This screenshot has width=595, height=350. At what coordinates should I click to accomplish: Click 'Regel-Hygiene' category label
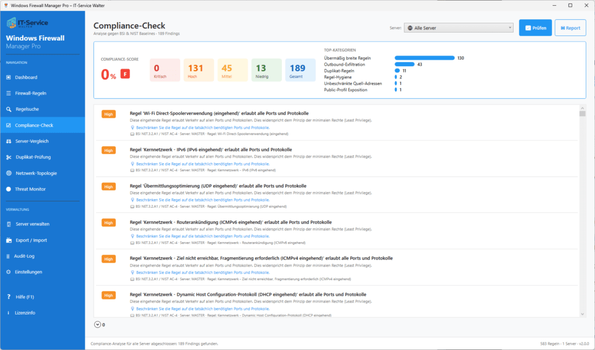[338, 77]
